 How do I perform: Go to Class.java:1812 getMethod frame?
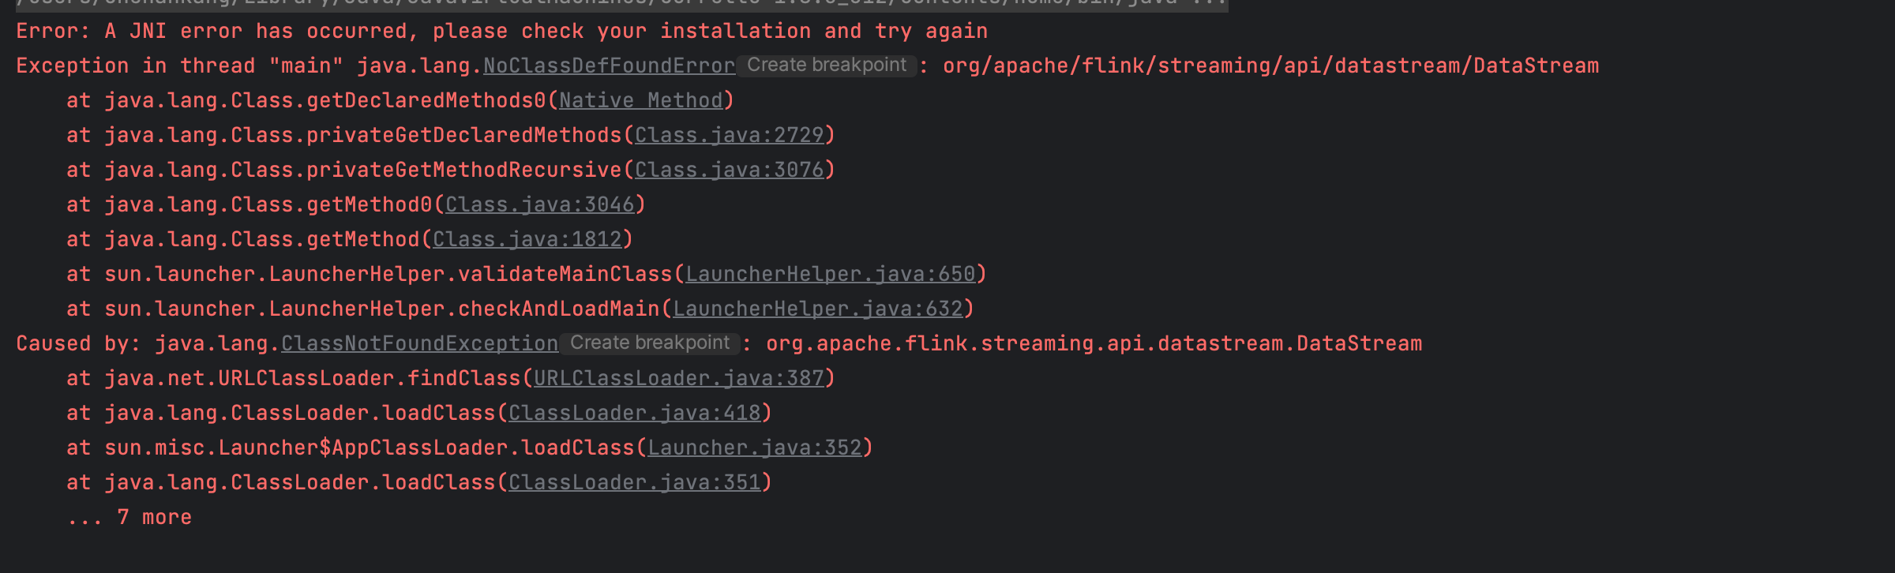[x=527, y=239]
